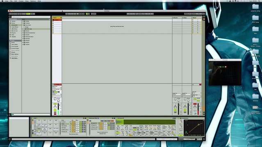This screenshot has height=147, width=262.
Task: Click the A Reverb return track header
Action: point(177,18)
